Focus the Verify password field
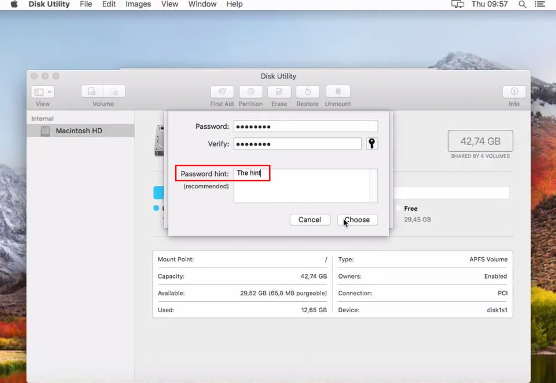The height and width of the screenshot is (383, 556). pyautogui.click(x=297, y=144)
